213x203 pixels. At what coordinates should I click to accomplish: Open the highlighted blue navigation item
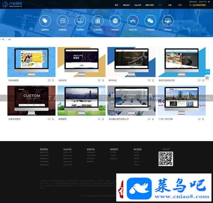point(160,5)
